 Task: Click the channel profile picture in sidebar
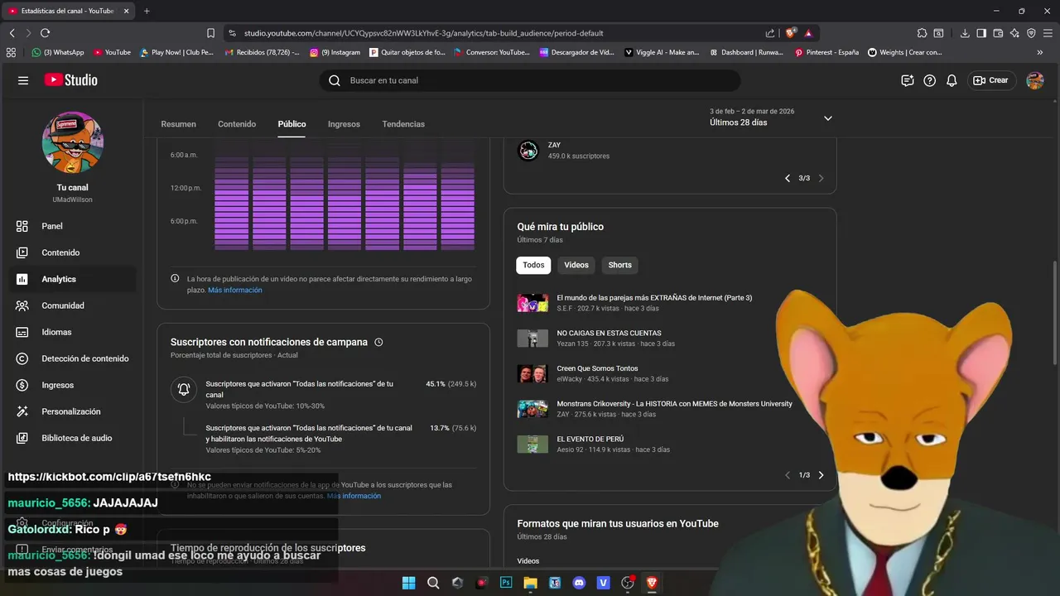coord(73,142)
